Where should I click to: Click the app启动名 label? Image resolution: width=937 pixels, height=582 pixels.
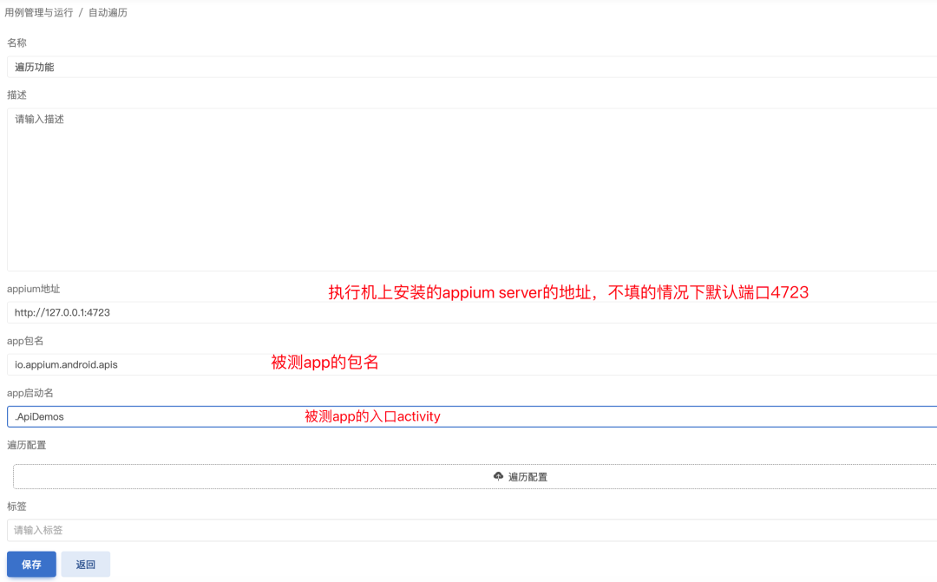point(29,393)
